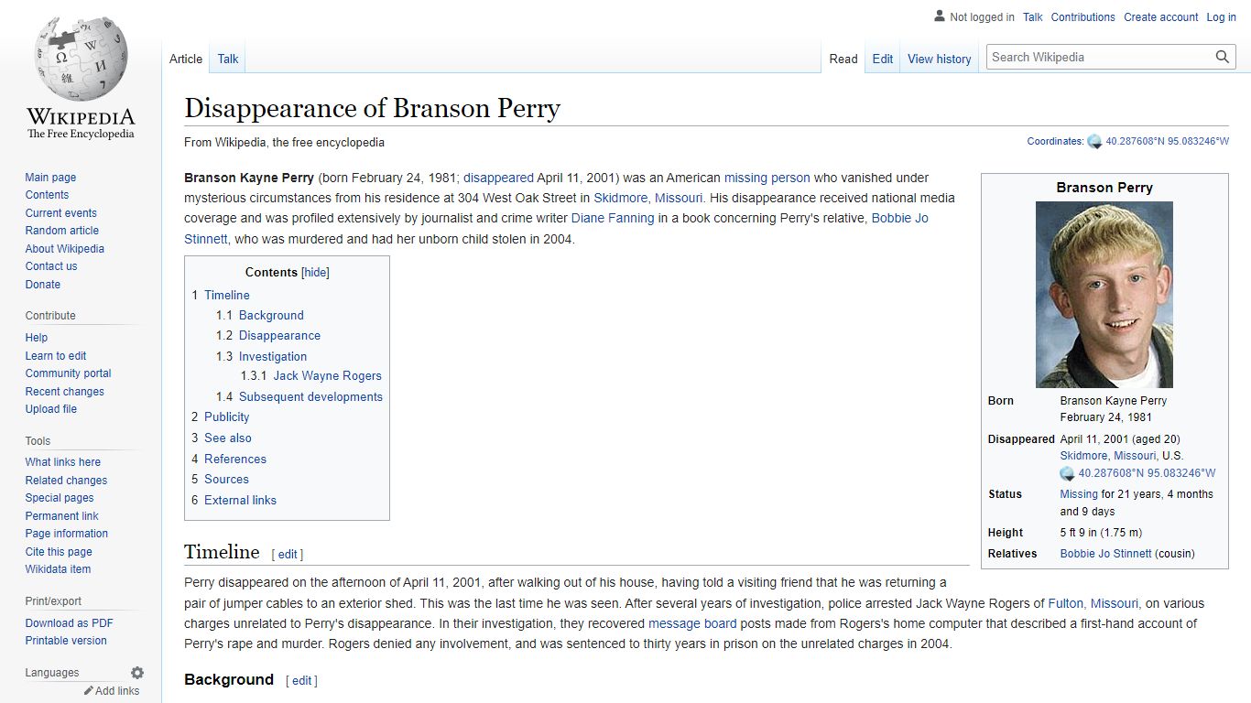The image size is (1251, 703).
Task: Open Contributions link in the header
Action: (x=1083, y=17)
